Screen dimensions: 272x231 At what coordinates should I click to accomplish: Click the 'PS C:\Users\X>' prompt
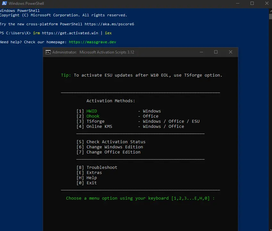coord(15,33)
